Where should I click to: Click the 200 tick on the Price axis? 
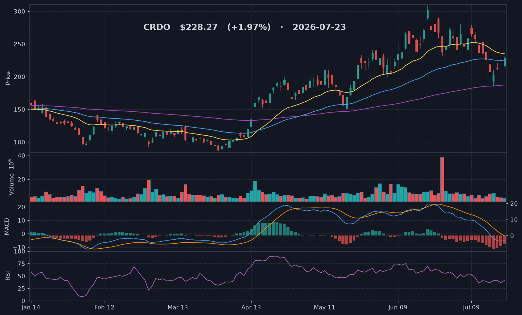click(20, 77)
